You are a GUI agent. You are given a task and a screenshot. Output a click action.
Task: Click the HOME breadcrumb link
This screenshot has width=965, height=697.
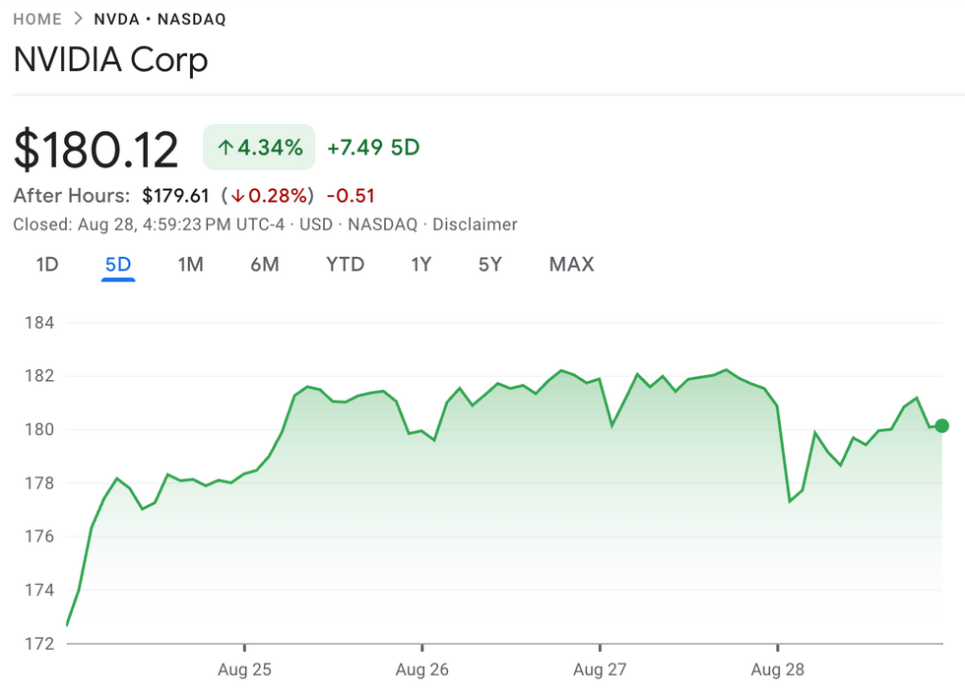point(36,19)
